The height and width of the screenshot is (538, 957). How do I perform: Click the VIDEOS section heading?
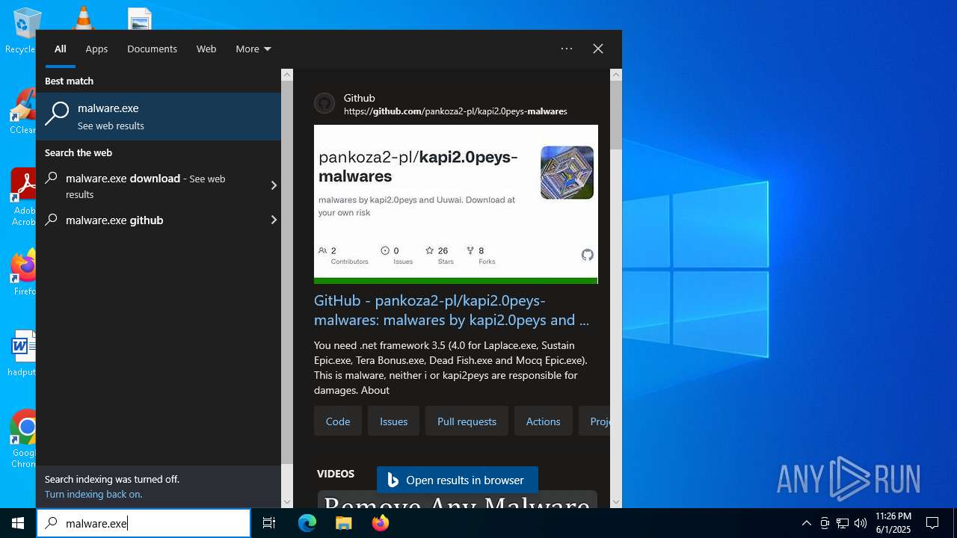pos(336,474)
